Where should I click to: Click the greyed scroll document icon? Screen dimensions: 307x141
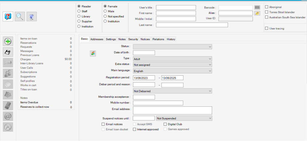pos(8,63)
